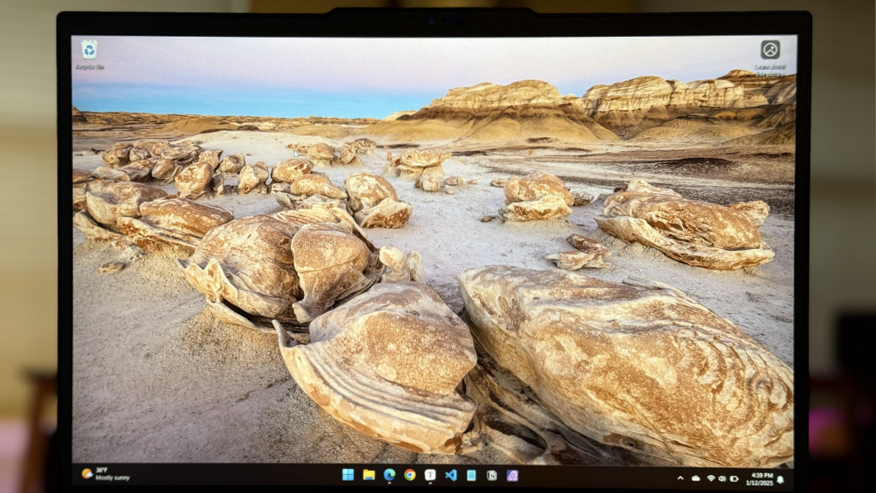Launch File Explorer from the taskbar
876x493 pixels.
[369, 475]
